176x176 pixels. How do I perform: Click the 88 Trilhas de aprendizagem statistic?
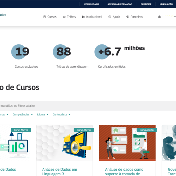coord(70,56)
